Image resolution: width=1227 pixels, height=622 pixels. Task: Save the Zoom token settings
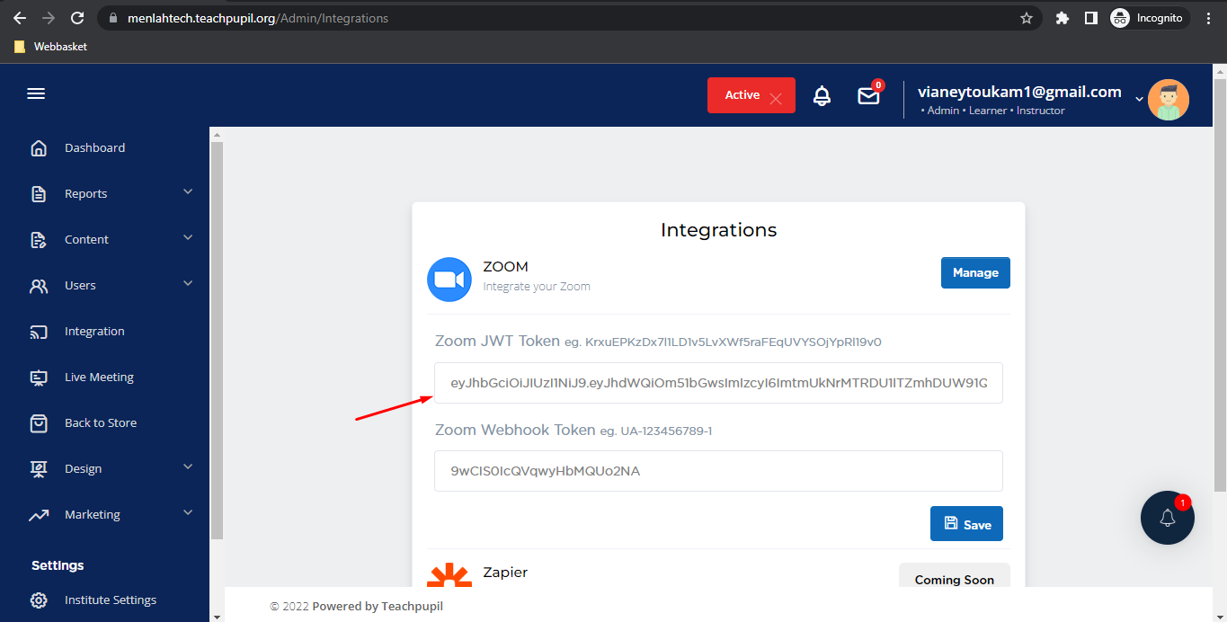pos(966,524)
